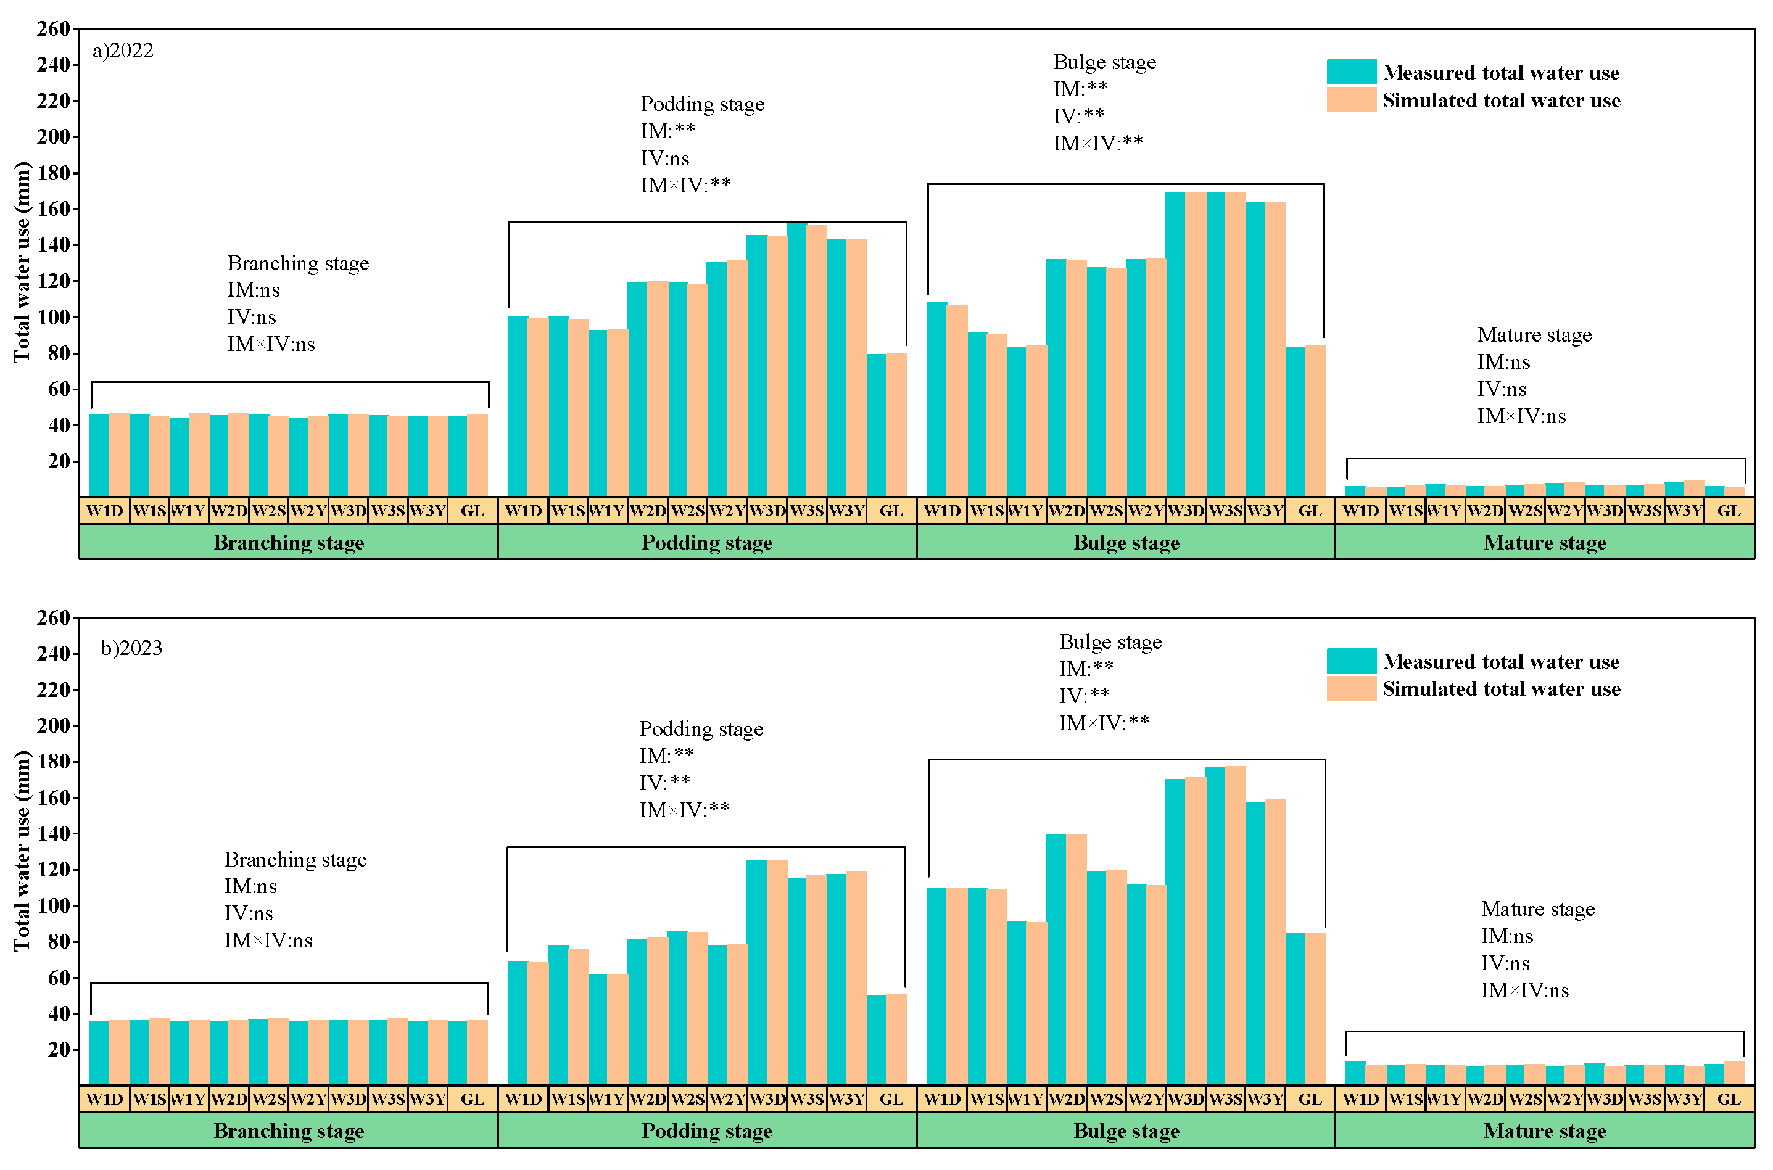Click GL label under Podding stage in 2022 chart
The height and width of the screenshot is (1170, 1773).
pyautogui.click(x=891, y=511)
